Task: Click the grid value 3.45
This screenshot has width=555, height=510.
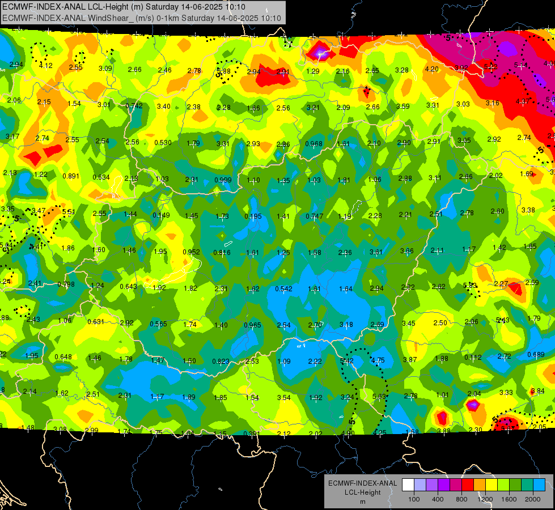Action: [409, 324]
